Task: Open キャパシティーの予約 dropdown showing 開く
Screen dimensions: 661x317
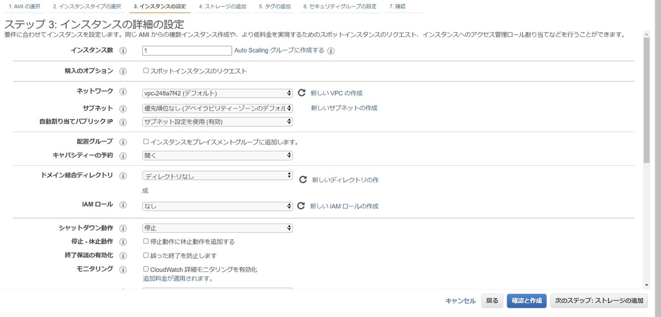Action: [218, 155]
